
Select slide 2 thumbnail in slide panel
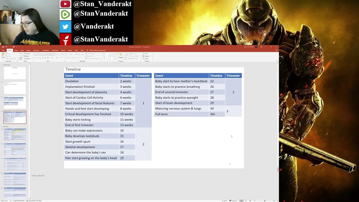(15, 88)
